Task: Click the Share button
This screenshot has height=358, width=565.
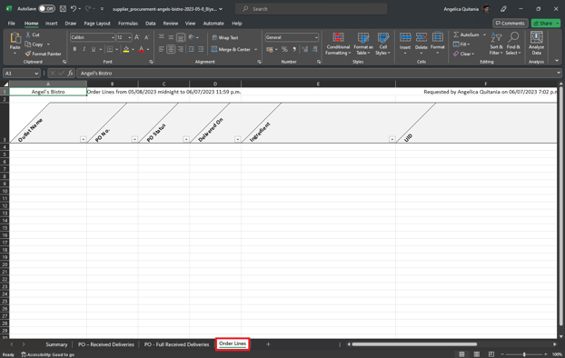Action: tap(545, 23)
